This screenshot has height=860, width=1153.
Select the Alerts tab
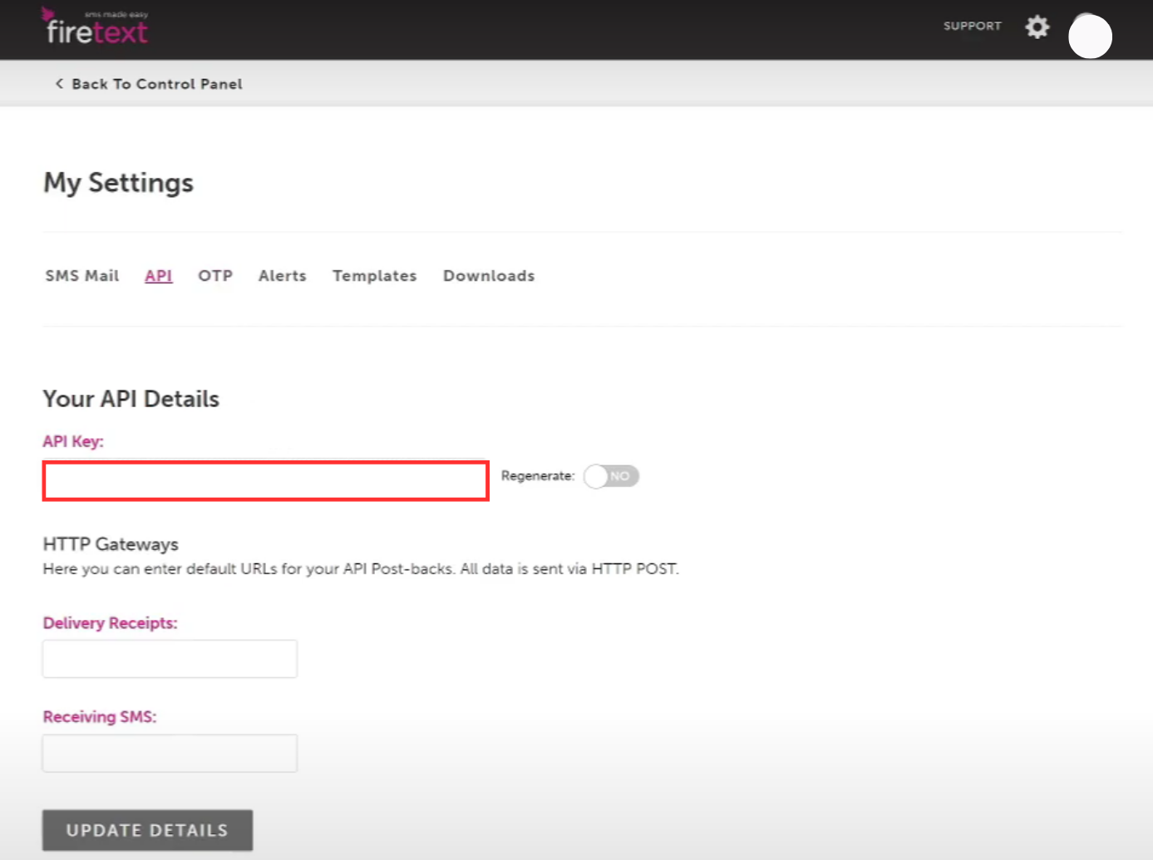click(282, 275)
